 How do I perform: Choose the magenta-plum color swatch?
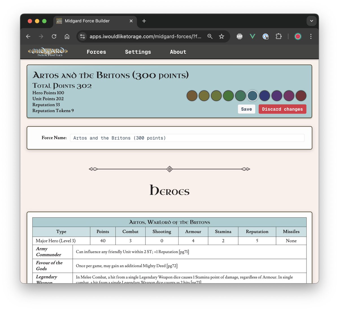(289, 96)
